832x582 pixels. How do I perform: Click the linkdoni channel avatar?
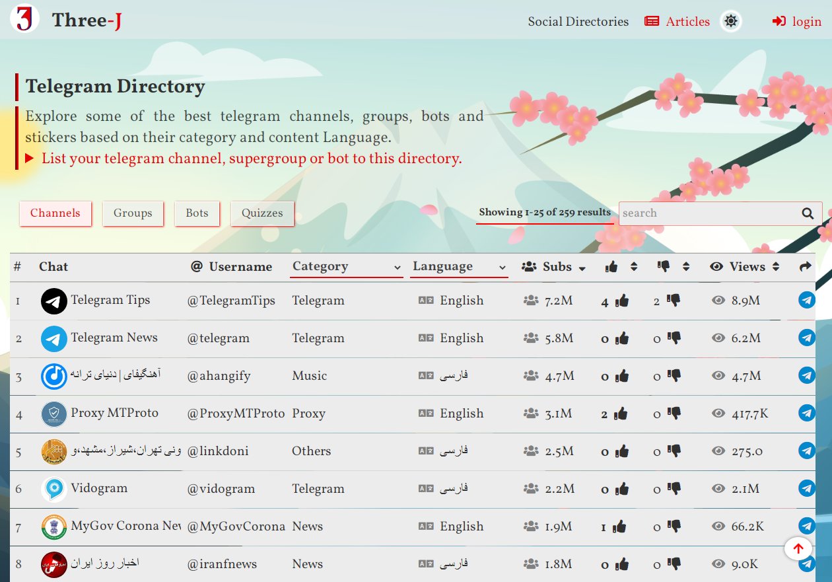[x=54, y=452]
